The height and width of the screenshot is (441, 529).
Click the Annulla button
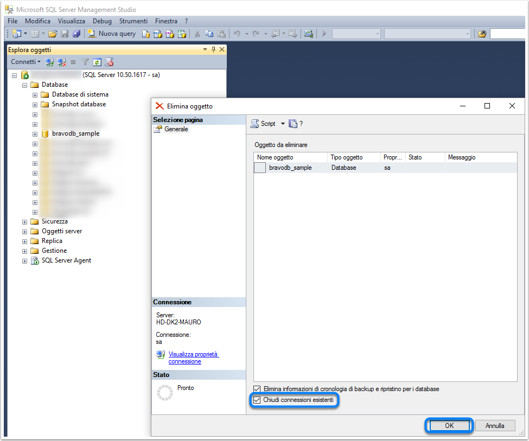tap(495, 425)
